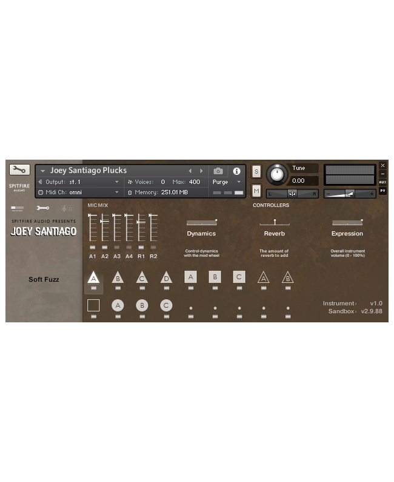Toggle the A2 mic load chip
Screen dimensions: 394x482
(105, 248)
